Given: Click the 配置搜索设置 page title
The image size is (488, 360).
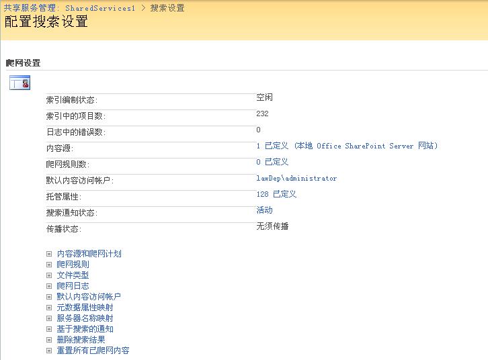Looking at the screenshot, I should click(x=46, y=21).
